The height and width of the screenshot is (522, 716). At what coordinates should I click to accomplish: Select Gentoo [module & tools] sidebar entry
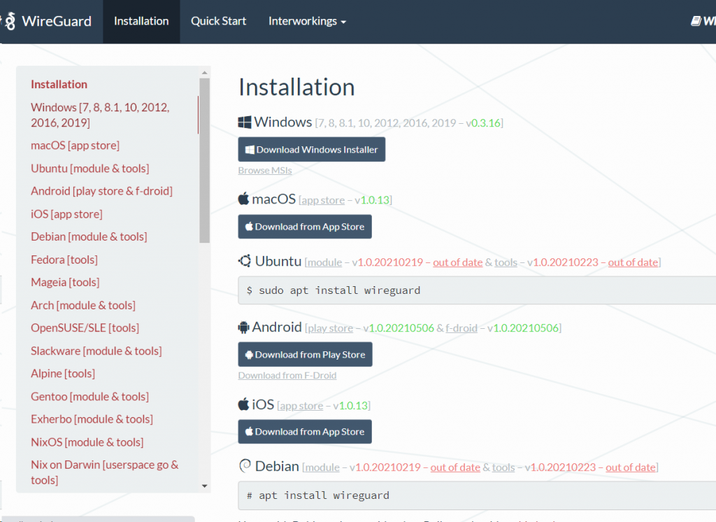coord(90,397)
